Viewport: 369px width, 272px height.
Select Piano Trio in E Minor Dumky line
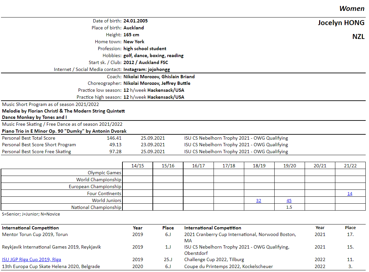[64, 131]
